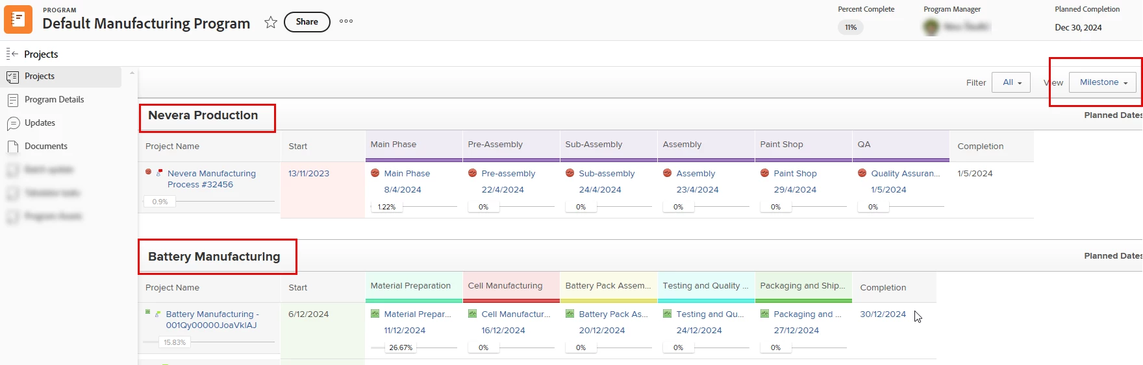Viewport: 1143px width, 365px height.
Task: Click the red status icon beside Main Phase
Action: (x=375, y=173)
